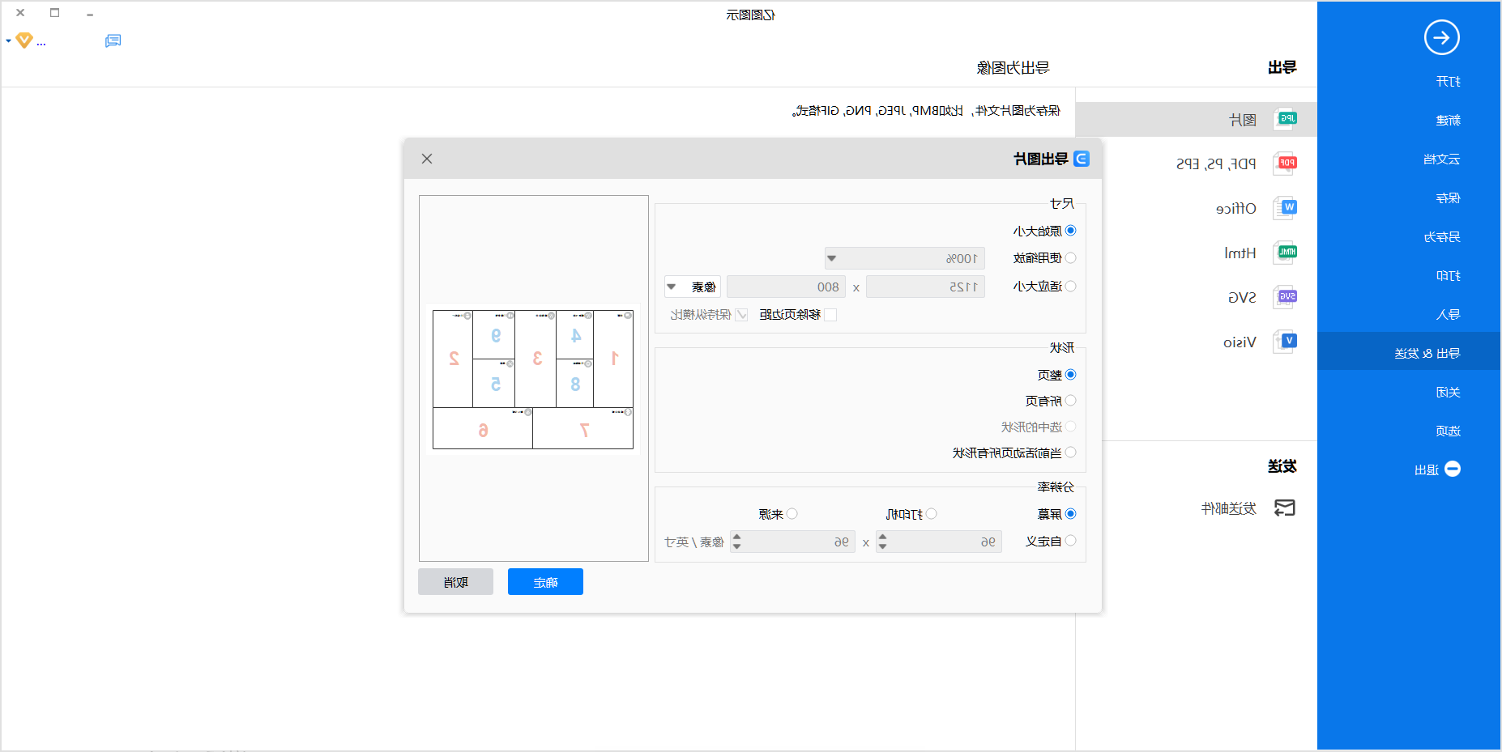
Task: Select the 所有页 radio button
Action: coord(1070,401)
